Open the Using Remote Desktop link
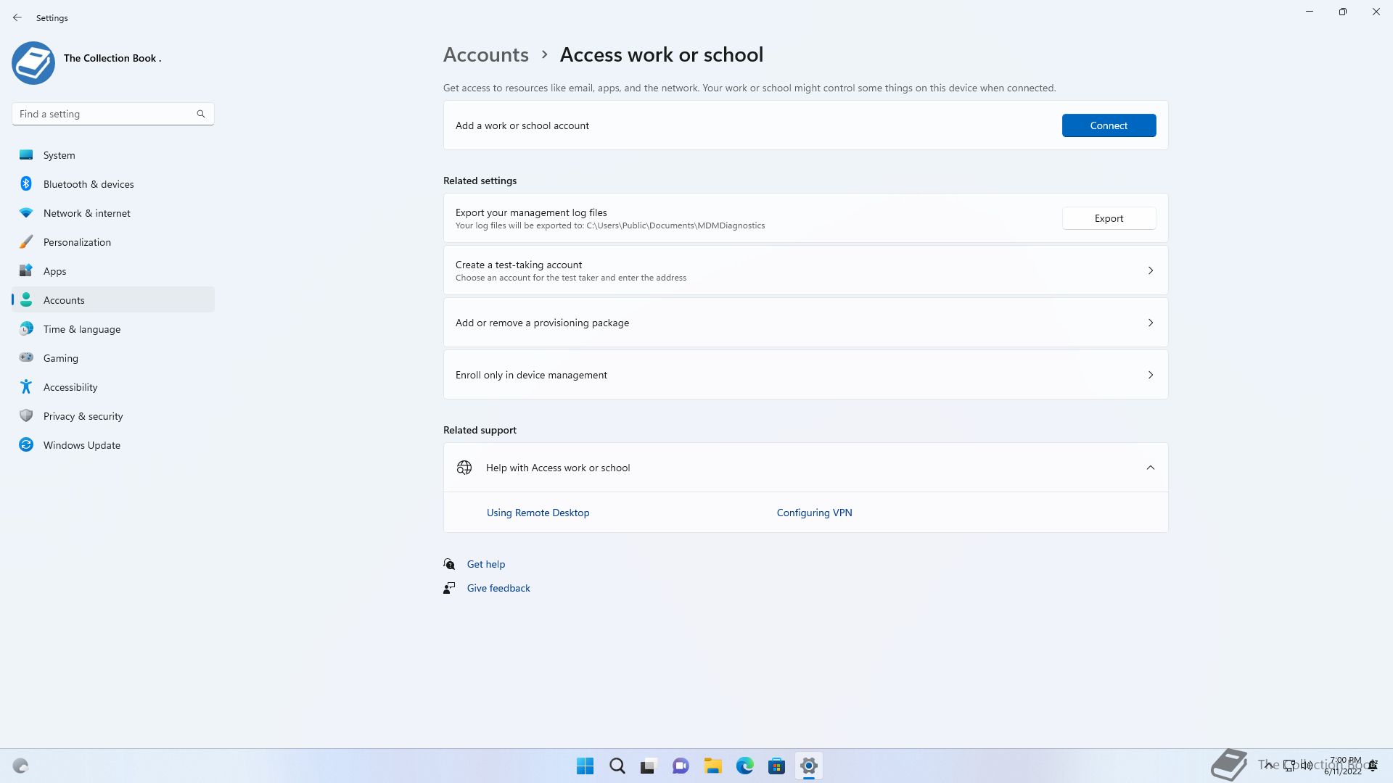1393x783 pixels. pyautogui.click(x=538, y=513)
